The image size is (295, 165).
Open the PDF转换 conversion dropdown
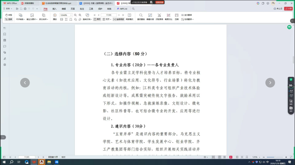pyautogui.click(x=20, y=19)
